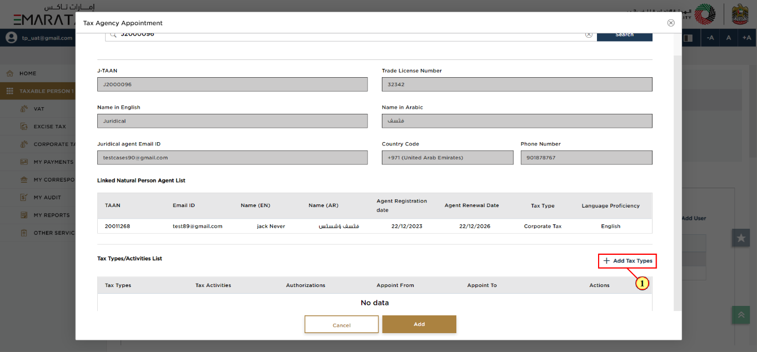Toggle the contrast mode icon
Screen dimensions: 757x352
point(688,38)
